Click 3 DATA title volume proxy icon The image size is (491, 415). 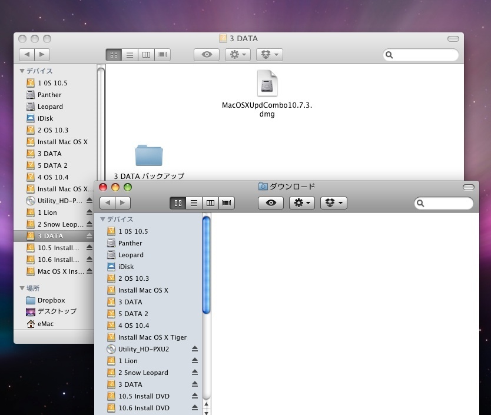click(223, 38)
